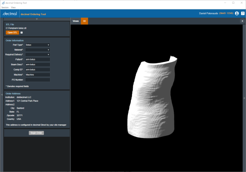
Task: Open the Session menu
Action: 5,7
